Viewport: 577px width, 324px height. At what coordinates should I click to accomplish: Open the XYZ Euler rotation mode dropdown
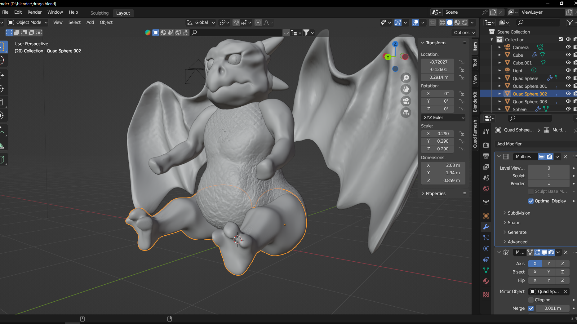(x=443, y=118)
